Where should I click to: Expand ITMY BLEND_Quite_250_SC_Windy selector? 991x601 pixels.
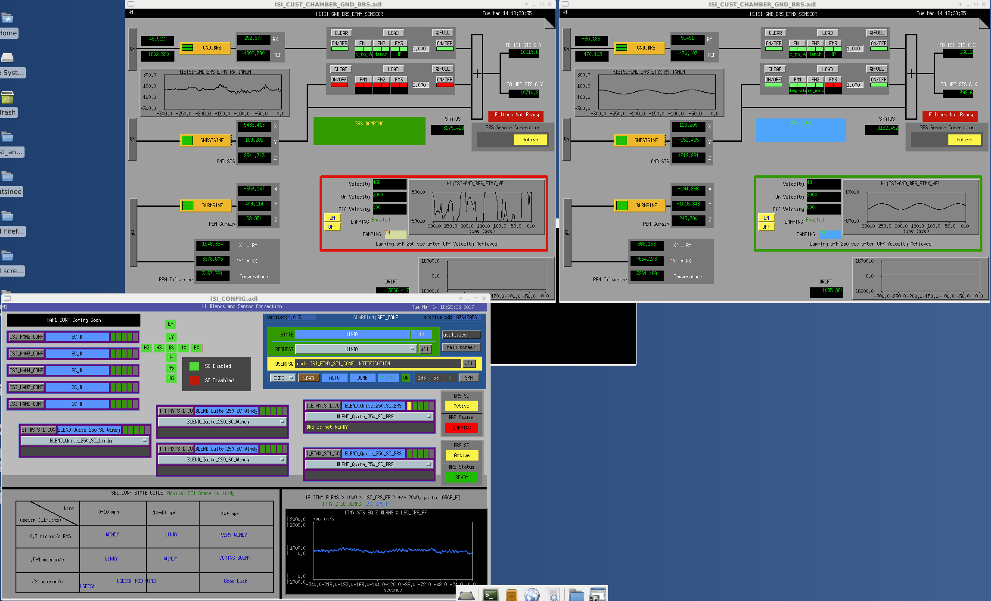pos(222,422)
